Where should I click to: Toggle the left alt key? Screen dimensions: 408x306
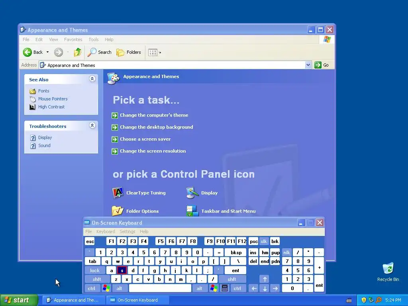click(x=119, y=288)
